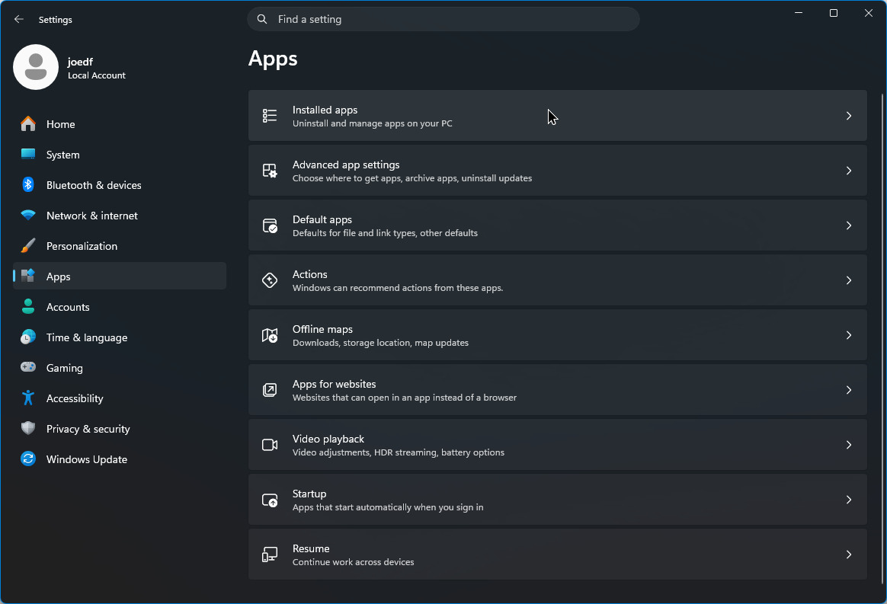Click 'Websites that can open in an app' text
The height and width of the screenshot is (604, 887).
tap(405, 398)
